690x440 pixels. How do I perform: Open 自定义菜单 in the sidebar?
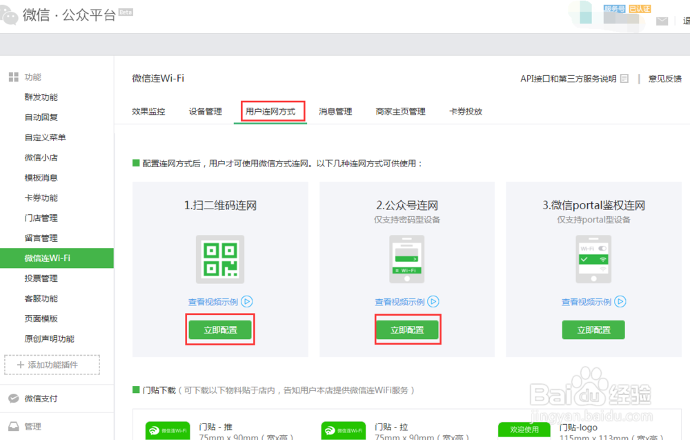pos(45,137)
